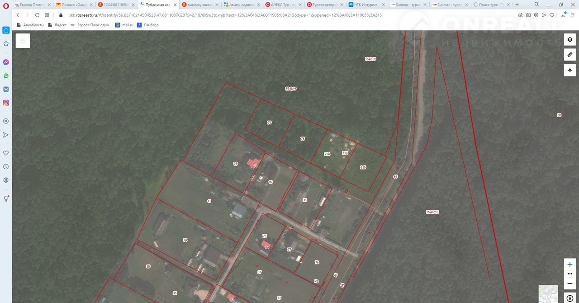Zoom out the map with minus button
This screenshot has height=303, width=579.
(x=570, y=283)
